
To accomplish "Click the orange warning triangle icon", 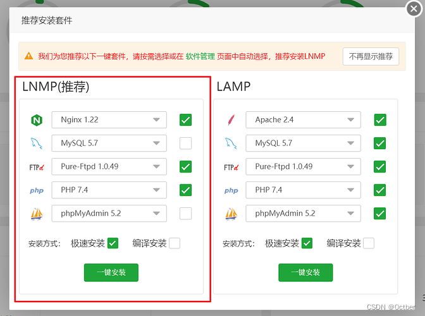I will pyautogui.click(x=28, y=56).
